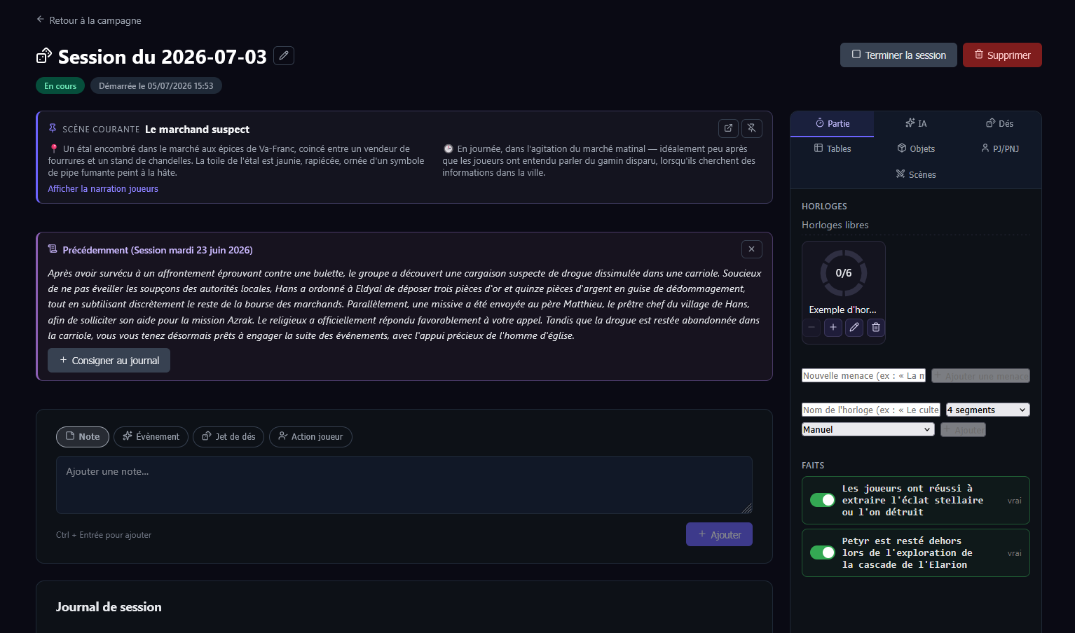Toggle the éclat stellaire fact switch
The width and height of the screenshot is (1075, 633).
(823, 500)
